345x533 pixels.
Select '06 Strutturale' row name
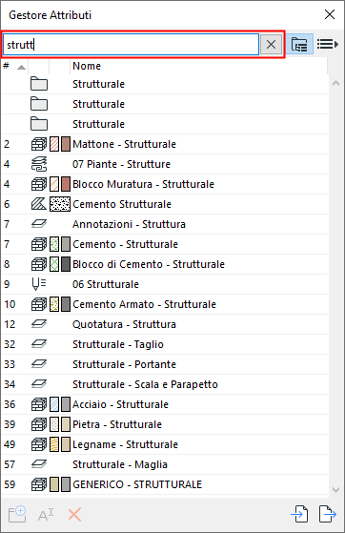tap(106, 284)
